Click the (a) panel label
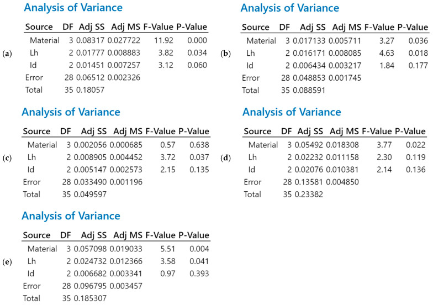Image resolution: width=433 pixels, height=305 pixels. click(x=7, y=54)
